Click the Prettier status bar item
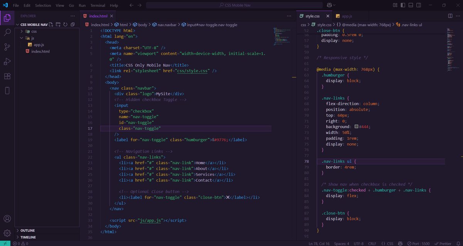Screen dimensions: 463x246 pos(443,243)
